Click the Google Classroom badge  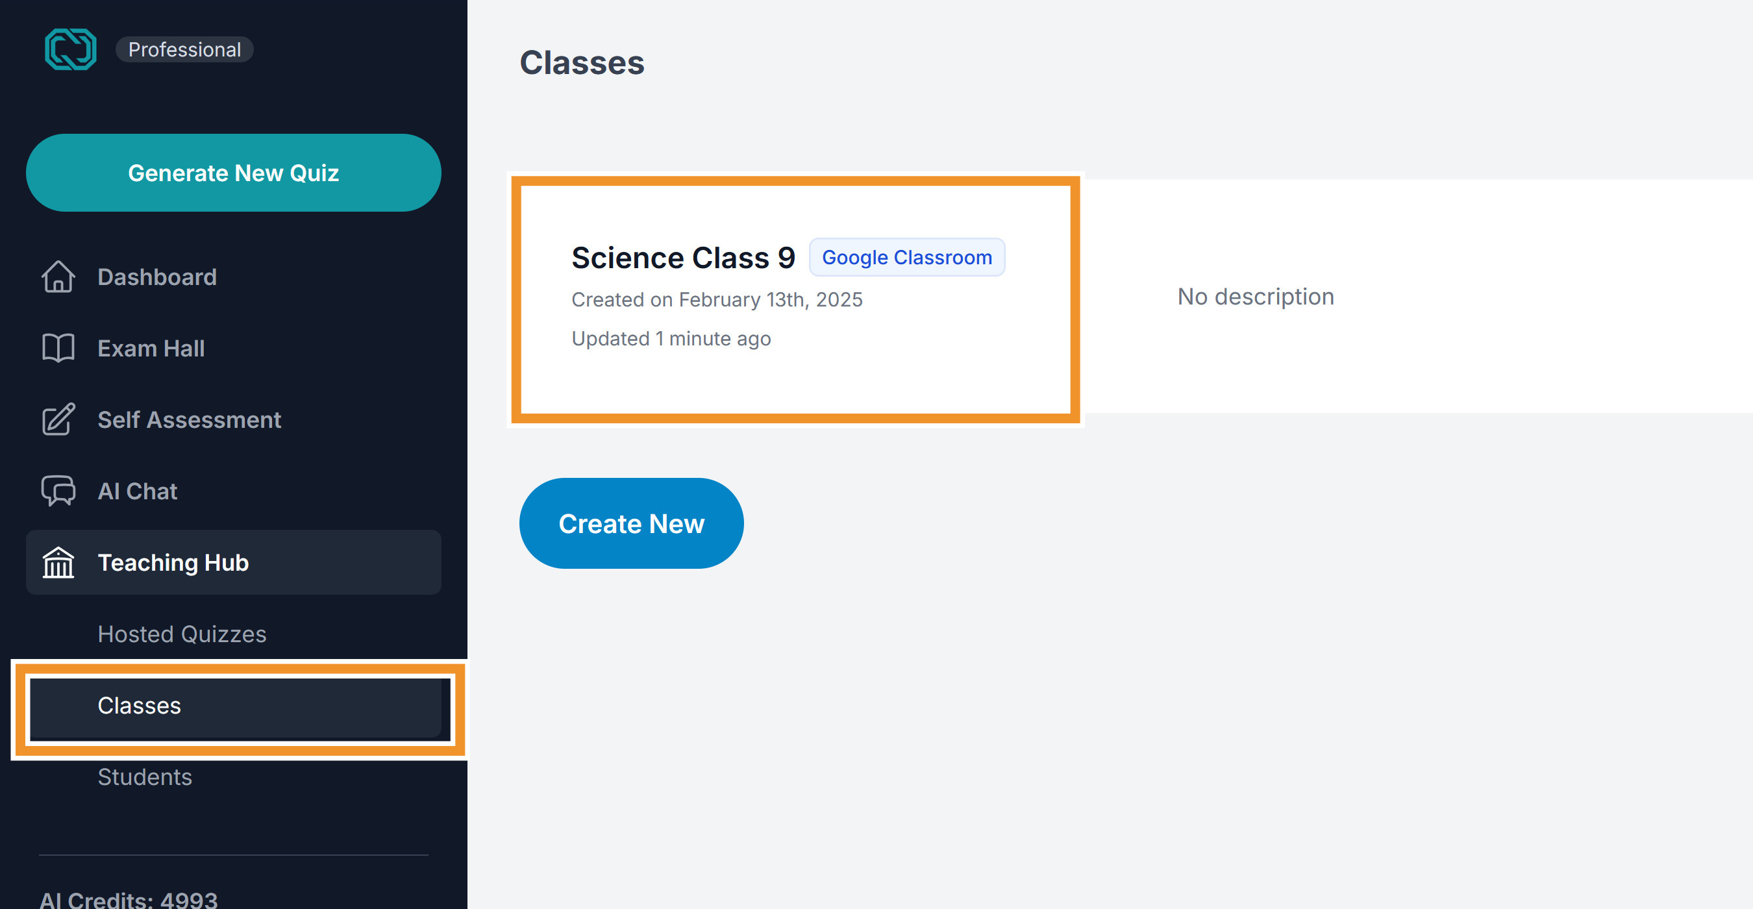point(906,257)
